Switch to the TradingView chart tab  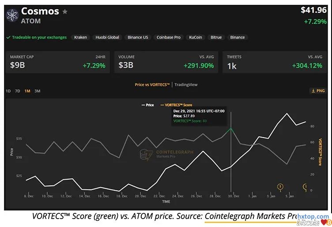[x=186, y=85]
